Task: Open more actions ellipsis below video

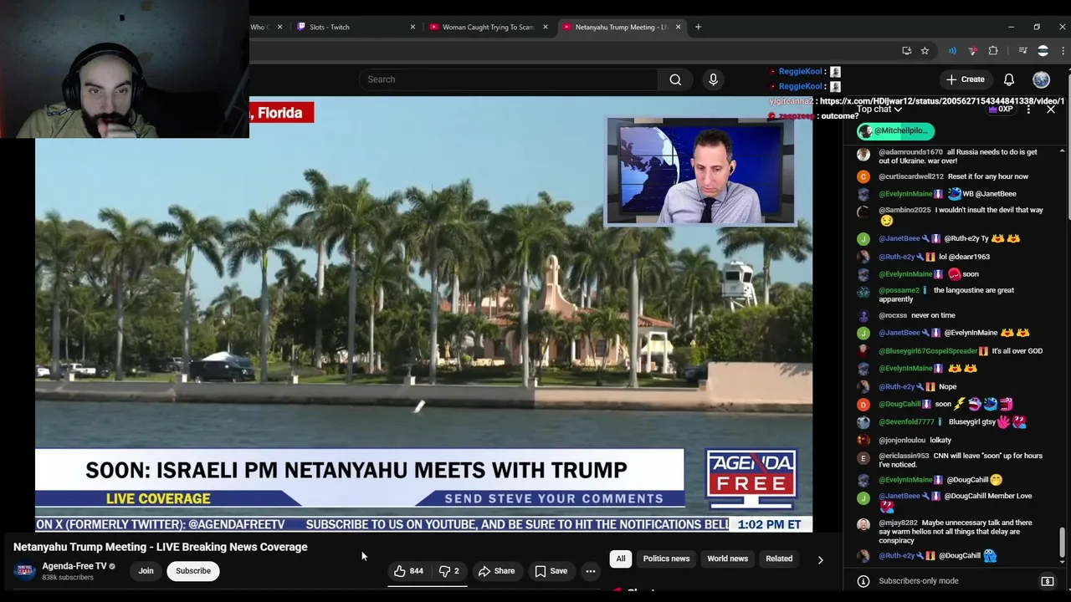Action: [x=591, y=571]
